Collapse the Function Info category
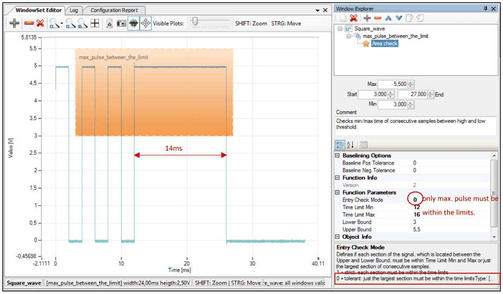The image size is (503, 294). click(x=337, y=178)
